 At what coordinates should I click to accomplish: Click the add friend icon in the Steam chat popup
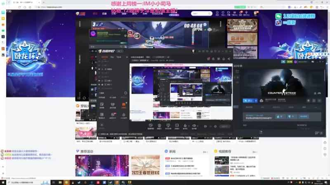coord(125,46)
